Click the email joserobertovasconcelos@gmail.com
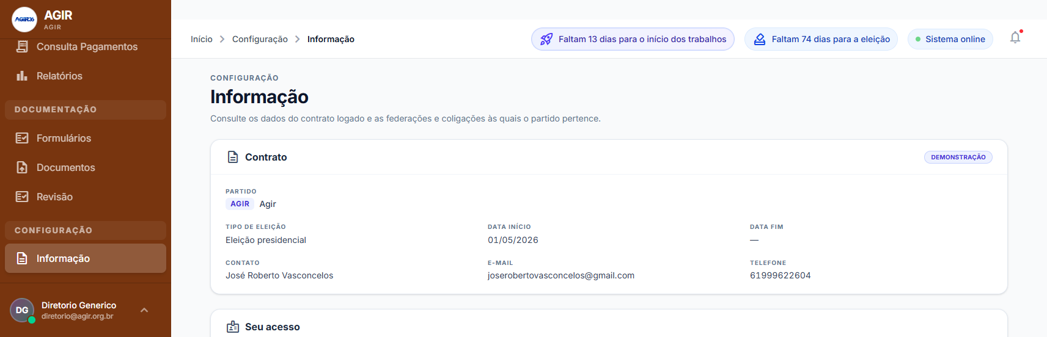The width and height of the screenshot is (1047, 337). click(x=561, y=275)
